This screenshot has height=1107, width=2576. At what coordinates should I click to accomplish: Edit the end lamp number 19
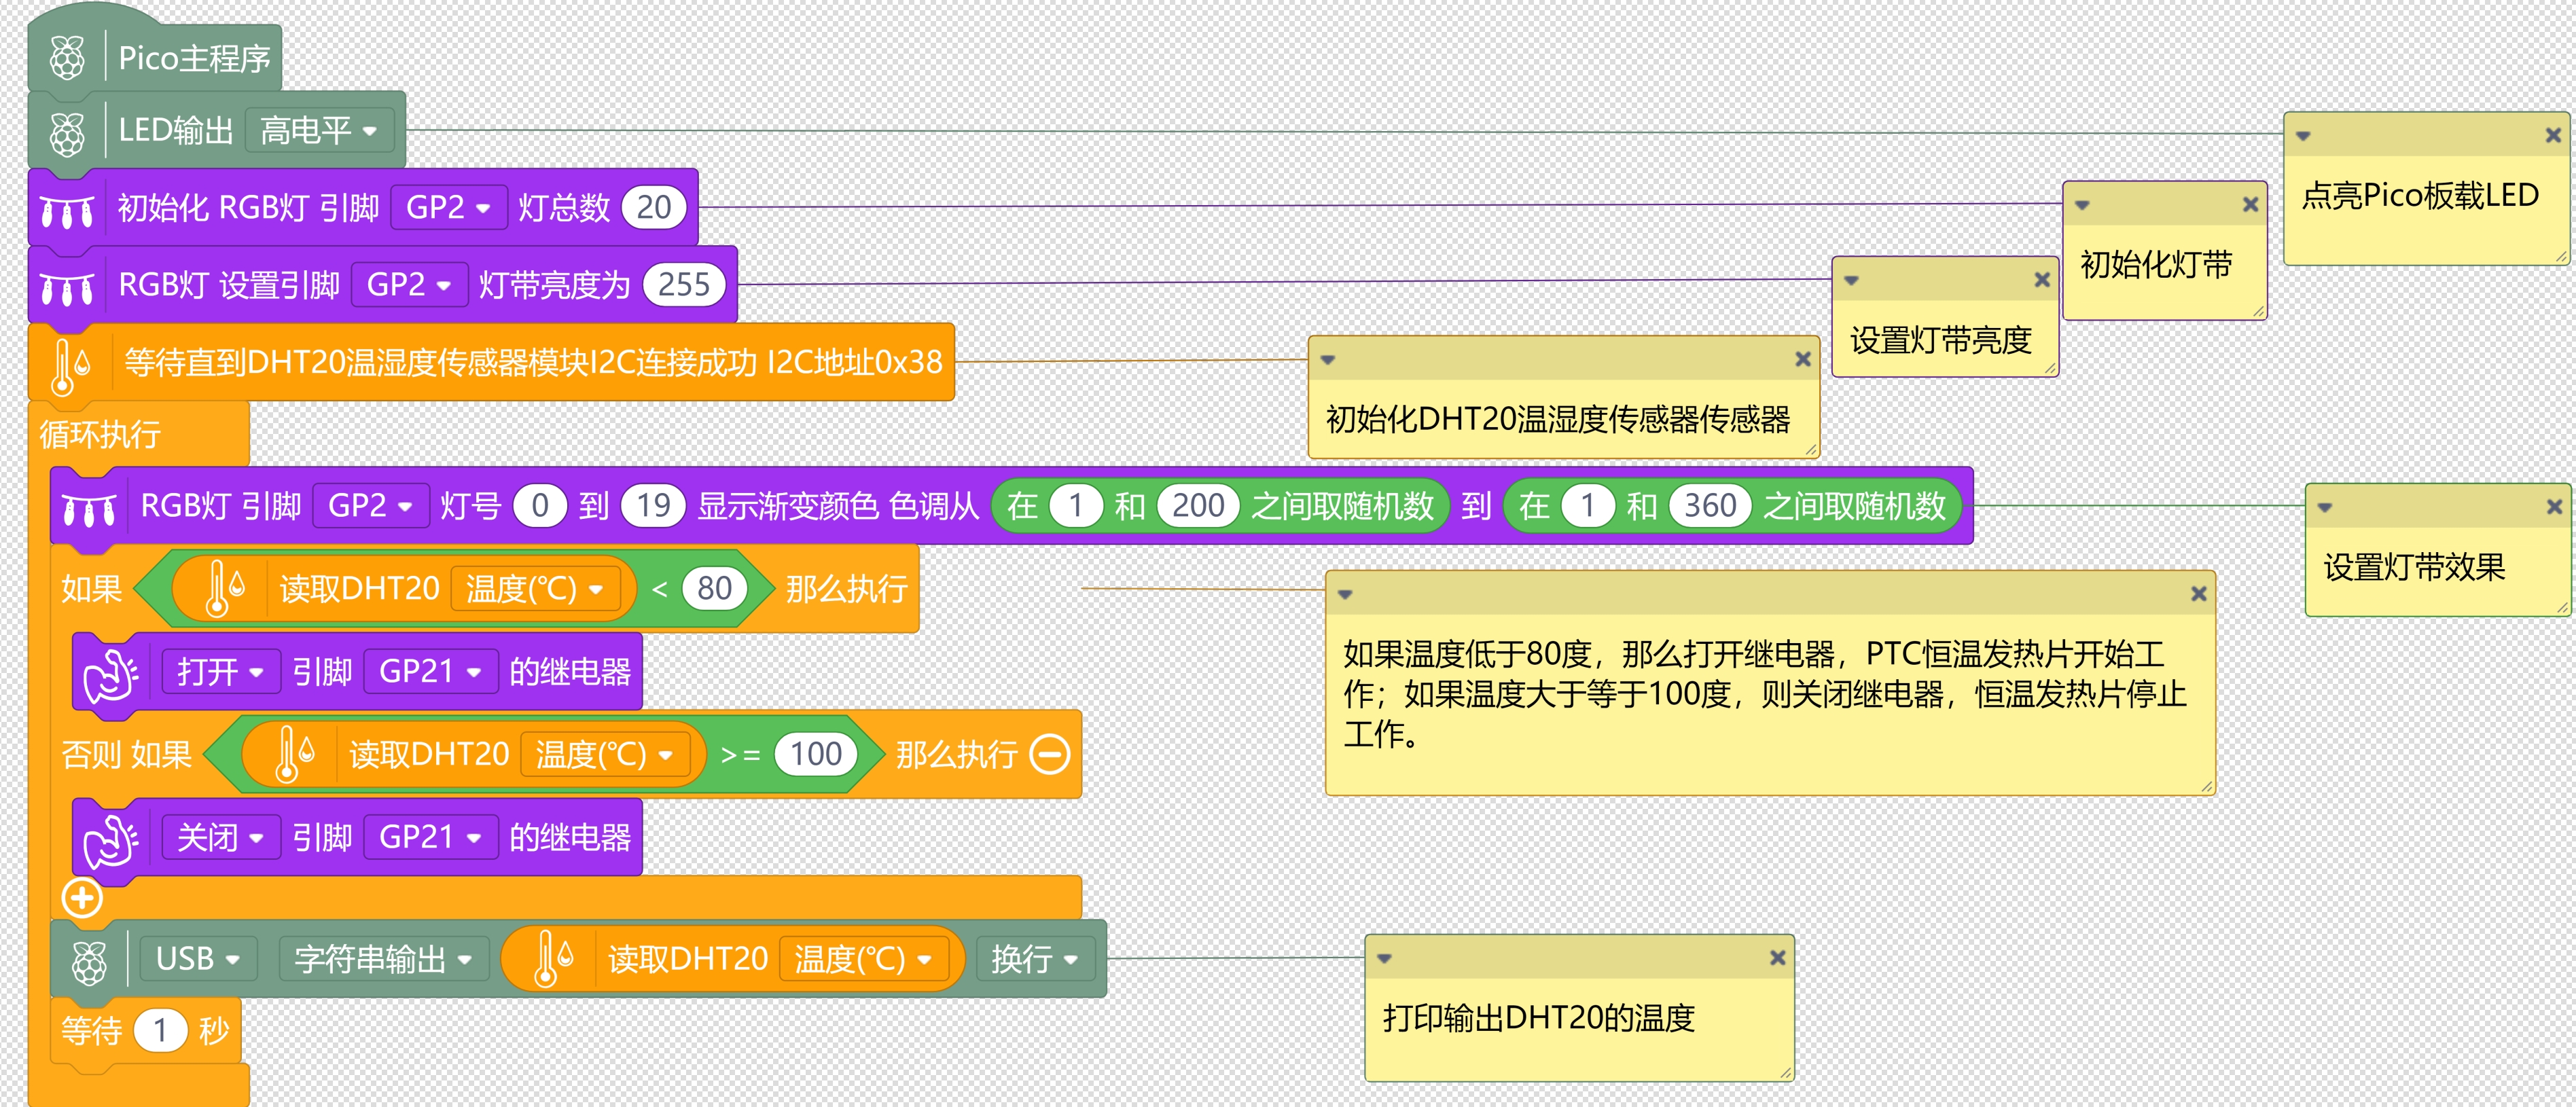point(654,506)
